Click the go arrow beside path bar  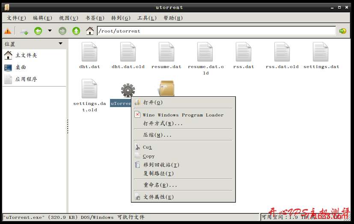(x=343, y=31)
